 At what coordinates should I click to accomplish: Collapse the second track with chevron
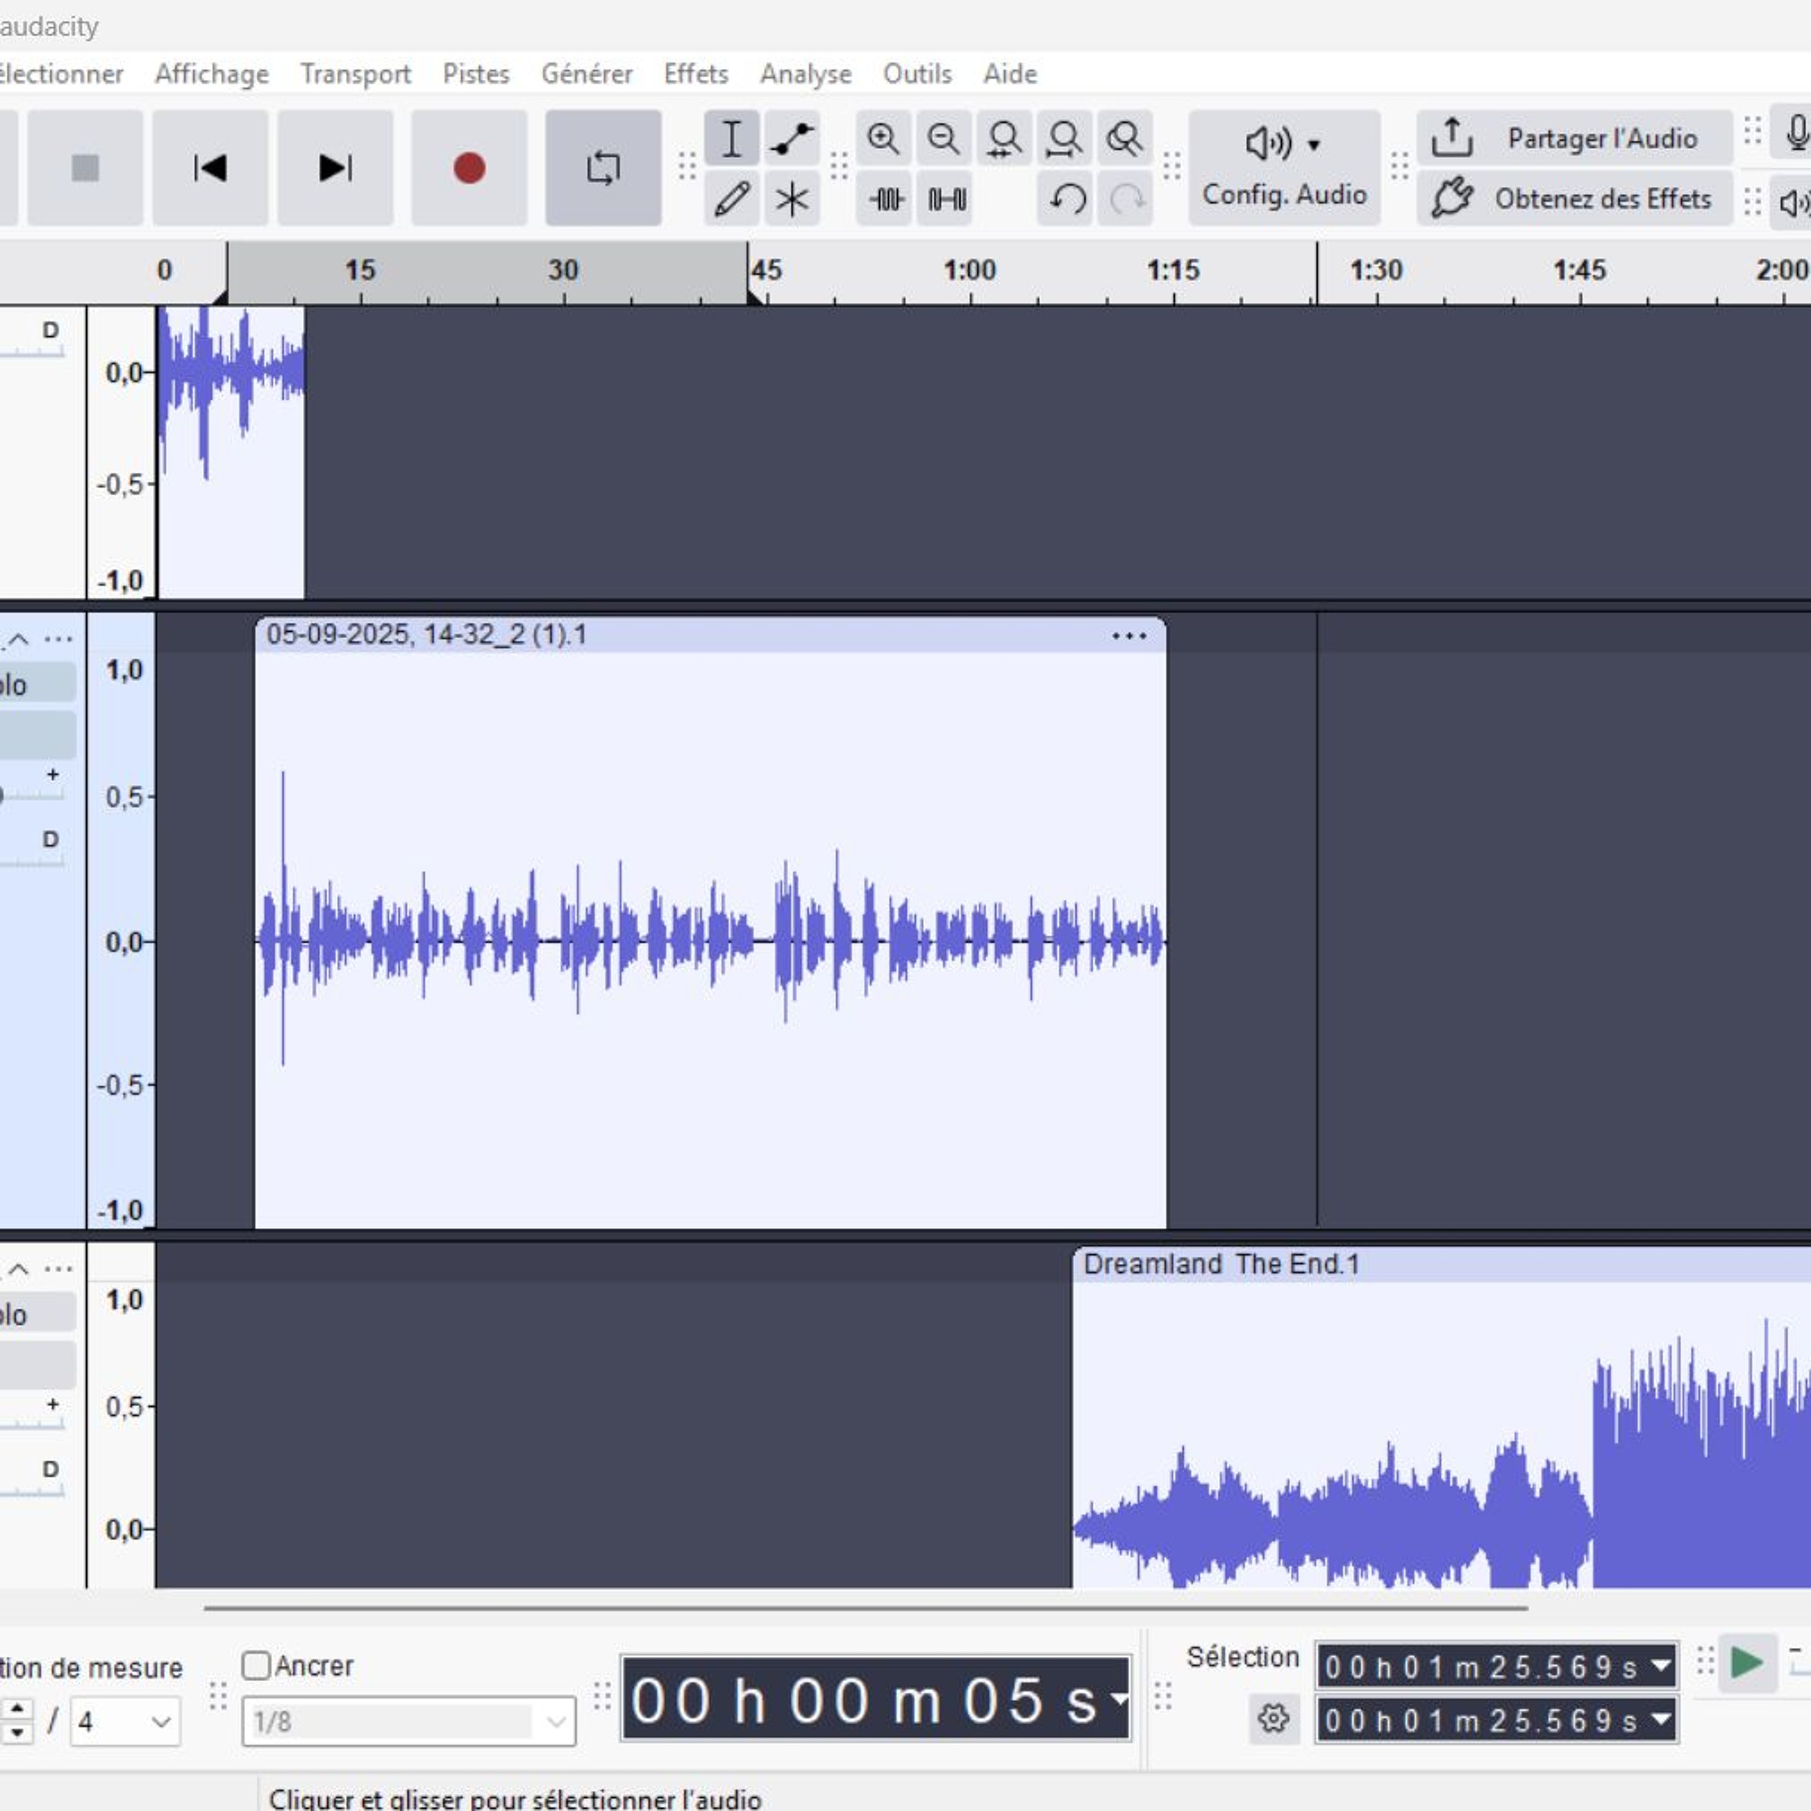coord(19,639)
